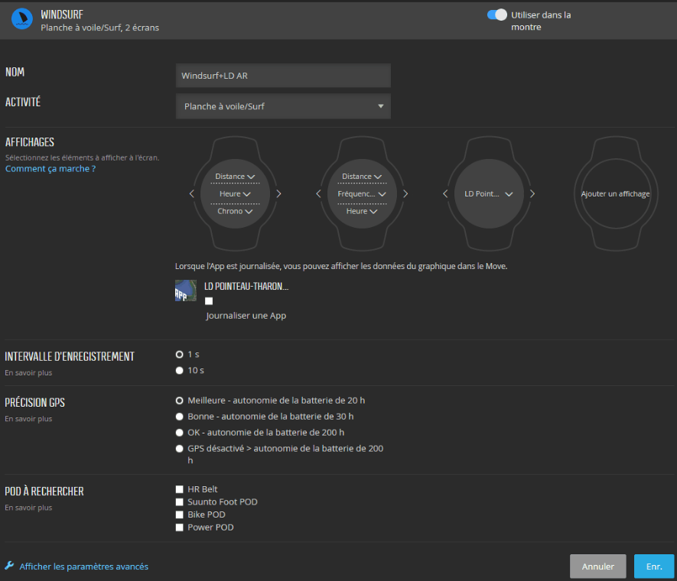Select 'Bonne' GPS precision option
Image resolution: width=677 pixels, height=581 pixels.
point(180,417)
